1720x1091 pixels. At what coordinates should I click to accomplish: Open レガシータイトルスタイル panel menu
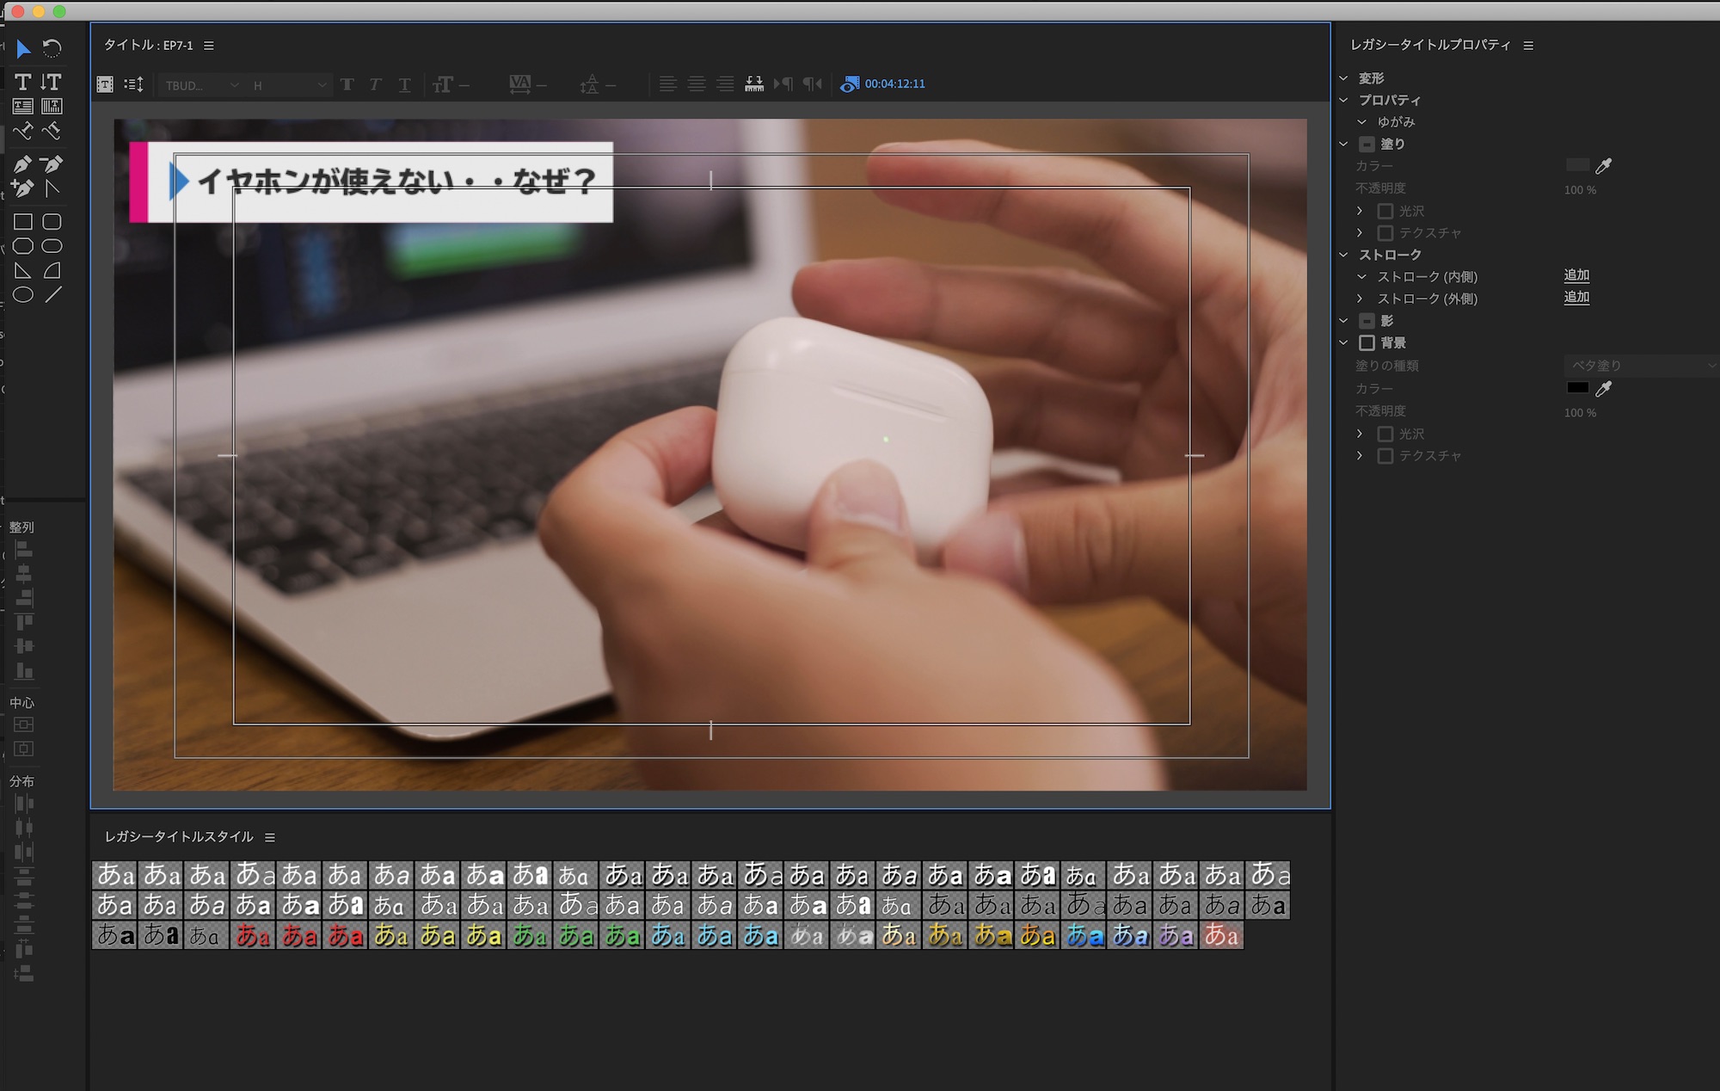(x=270, y=837)
